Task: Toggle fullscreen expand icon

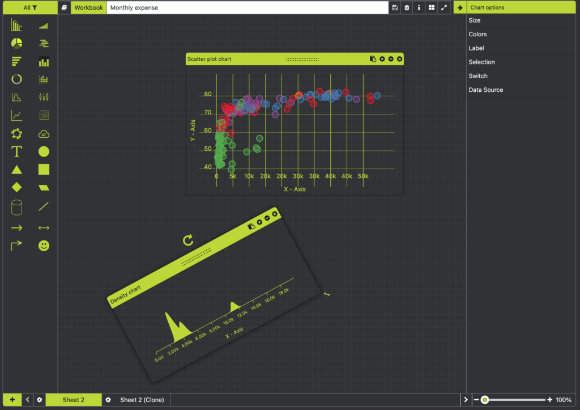Action: tap(444, 7)
